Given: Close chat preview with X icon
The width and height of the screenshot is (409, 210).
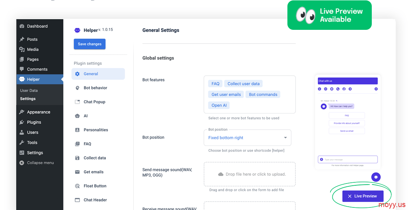Looking at the screenshot, I should tap(376, 89).
